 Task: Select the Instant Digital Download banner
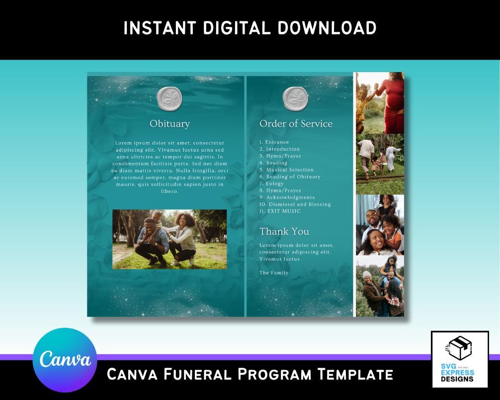pos(250,28)
